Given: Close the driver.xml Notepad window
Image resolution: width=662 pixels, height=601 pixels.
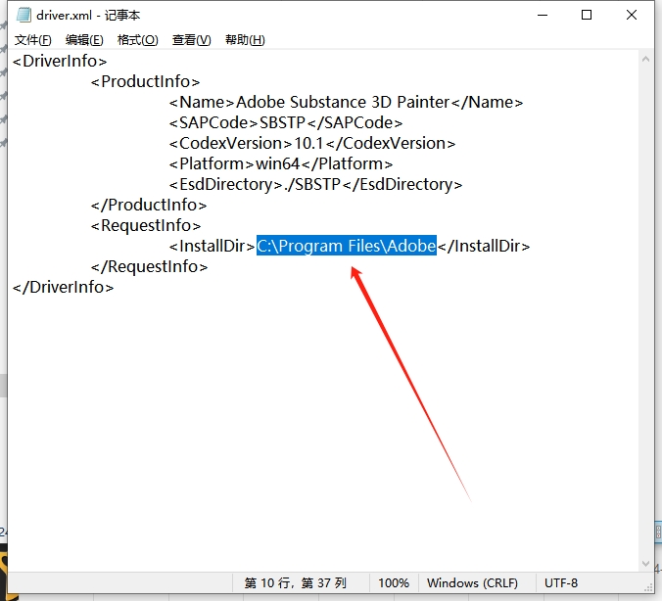Looking at the screenshot, I should coord(632,16).
